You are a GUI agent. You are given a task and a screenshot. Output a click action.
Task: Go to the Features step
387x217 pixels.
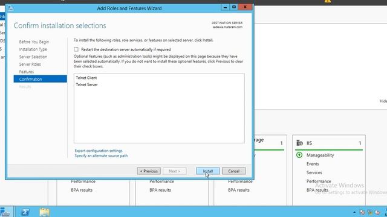27,72
